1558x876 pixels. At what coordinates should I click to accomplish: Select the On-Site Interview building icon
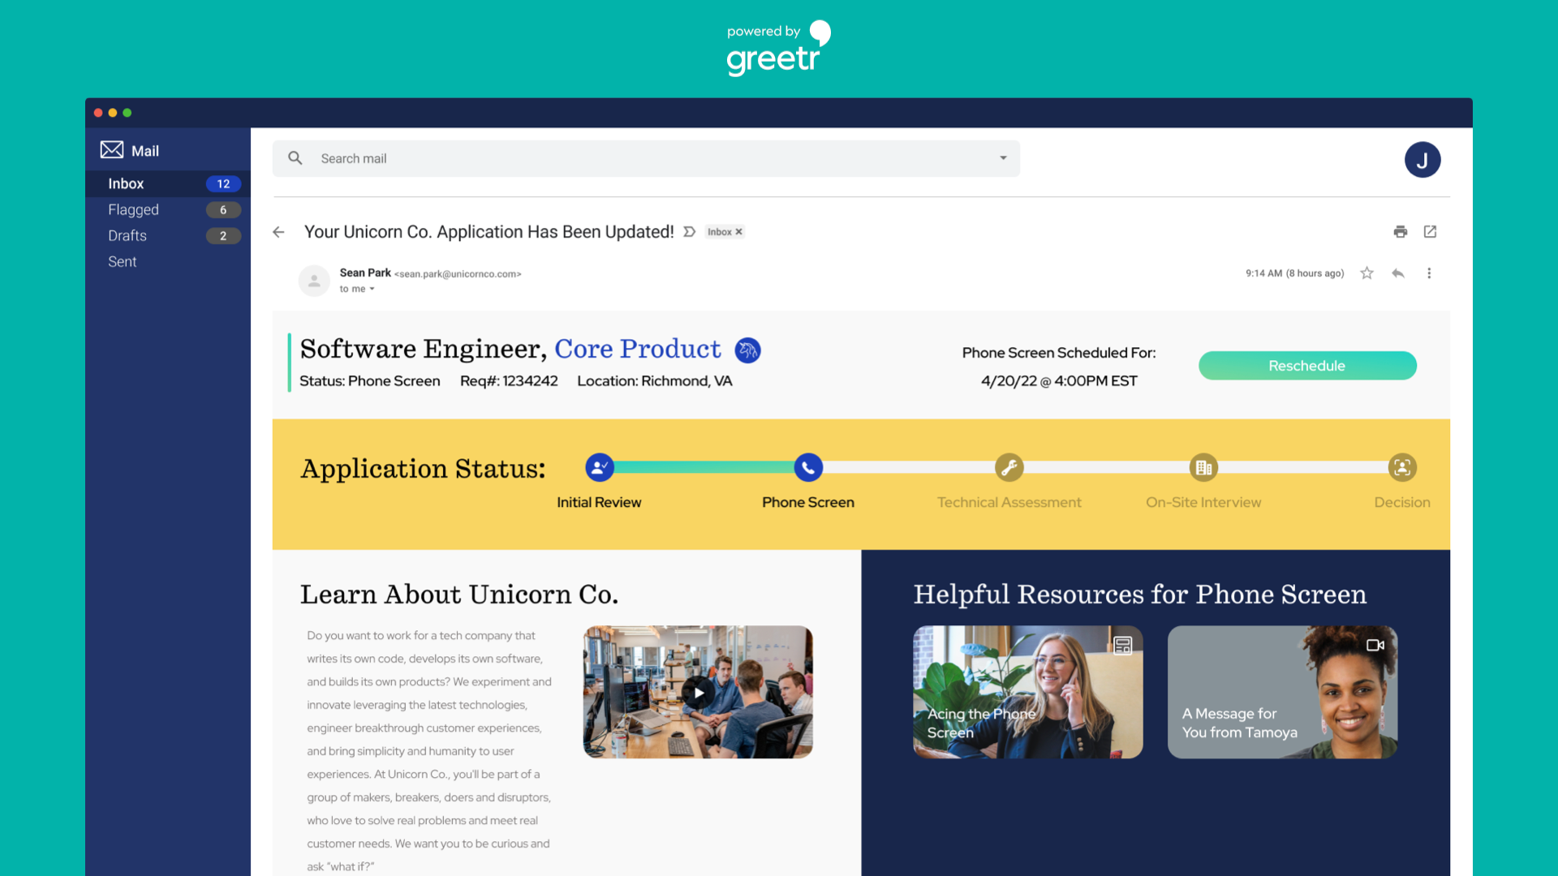tap(1204, 467)
